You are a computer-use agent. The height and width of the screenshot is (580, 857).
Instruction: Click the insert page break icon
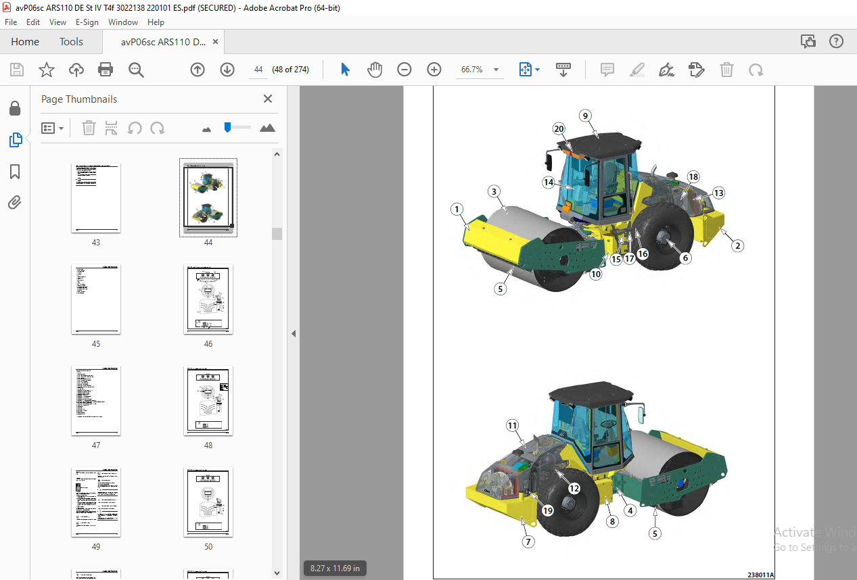pos(112,128)
